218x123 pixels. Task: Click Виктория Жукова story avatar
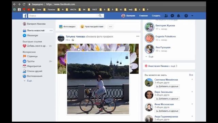coord(150,27)
